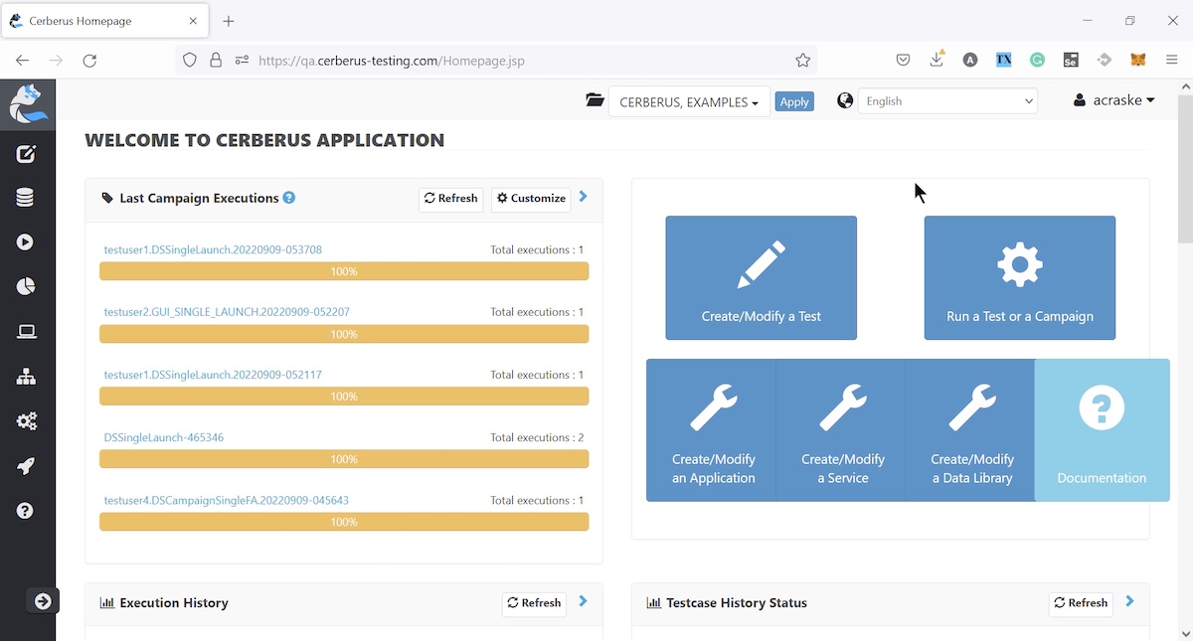Open the MetaMask fox extension icon
This screenshot has height=641, width=1193.
tap(1138, 61)
